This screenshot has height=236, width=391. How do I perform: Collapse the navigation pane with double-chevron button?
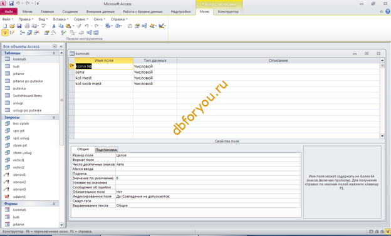pyautogui.click(x=61, y=46)
